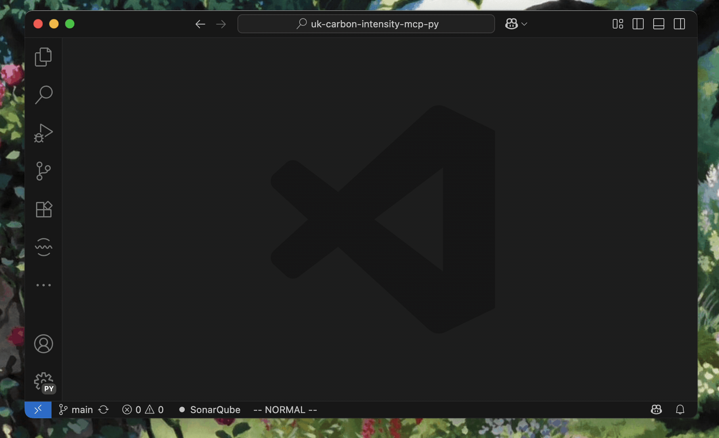Open the Run and Debug view
Screen dimensions: 719x438
click(44, 133)
